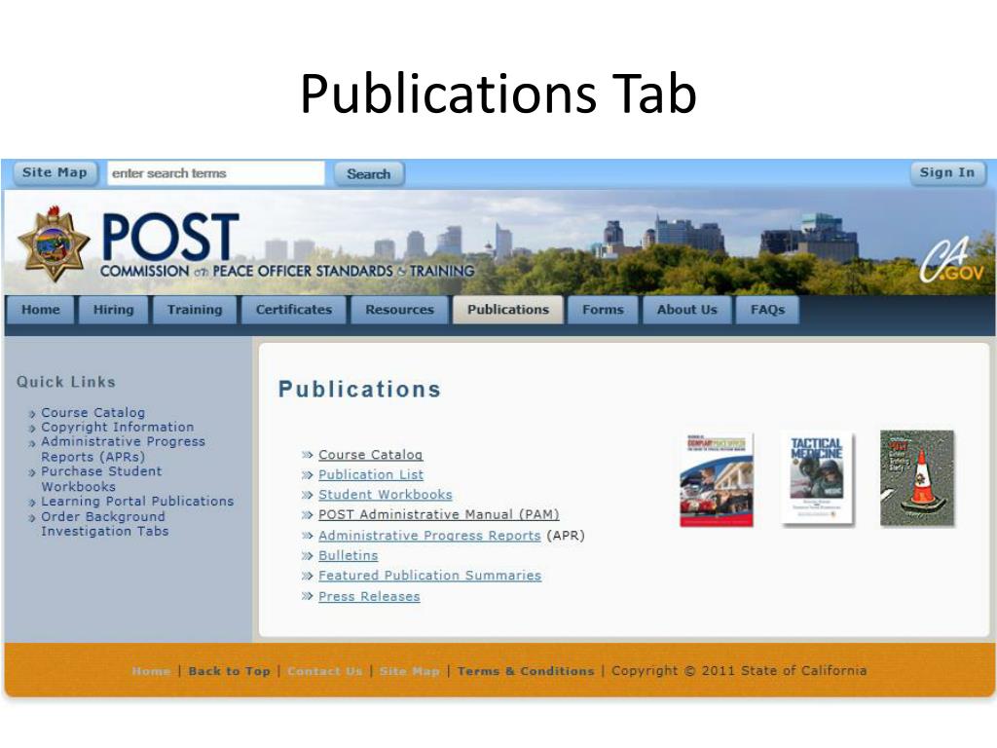
Task: Click the Publications page heading
Action: click(x=360, y=390)
